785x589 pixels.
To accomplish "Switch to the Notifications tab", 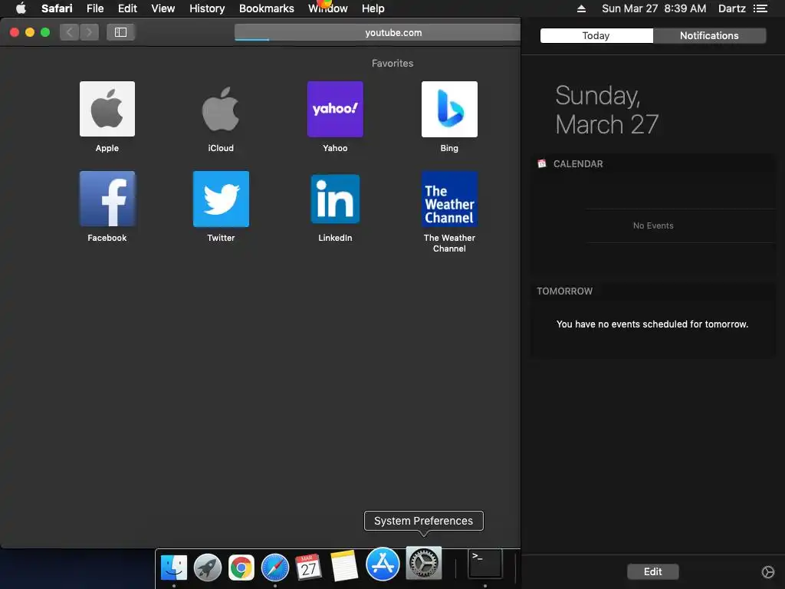I will pos(709,35).
